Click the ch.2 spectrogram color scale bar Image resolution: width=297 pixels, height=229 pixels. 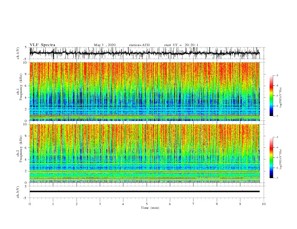(271, 158)
